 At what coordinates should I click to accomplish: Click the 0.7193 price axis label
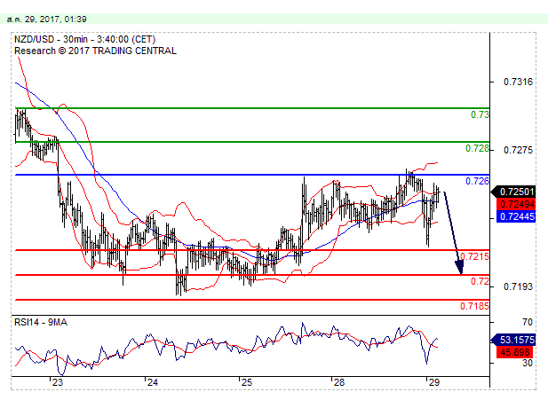pos(518,286)
